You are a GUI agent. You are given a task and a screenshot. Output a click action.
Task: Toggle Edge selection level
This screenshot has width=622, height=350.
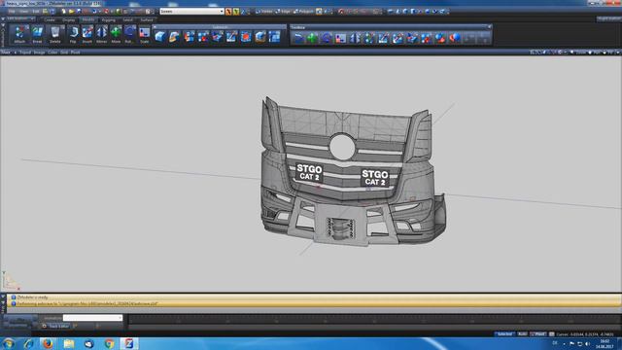283,12
